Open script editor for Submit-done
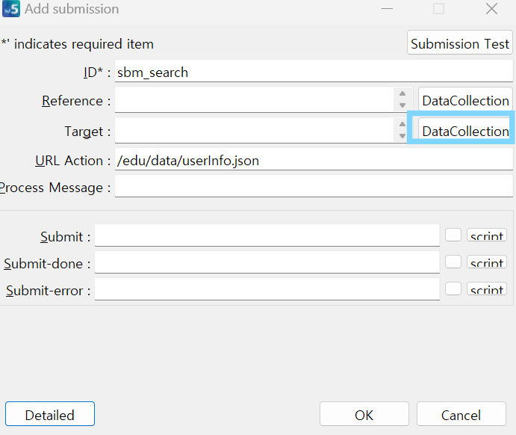Image resolution: width=516 pixels, height=435 pixels. coord(487,262)
